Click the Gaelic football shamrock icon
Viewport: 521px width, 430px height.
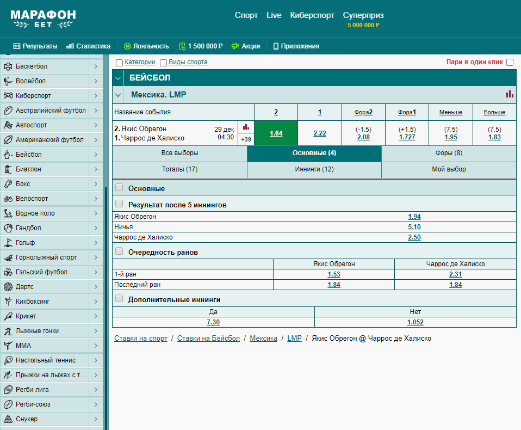coord(8,272)
